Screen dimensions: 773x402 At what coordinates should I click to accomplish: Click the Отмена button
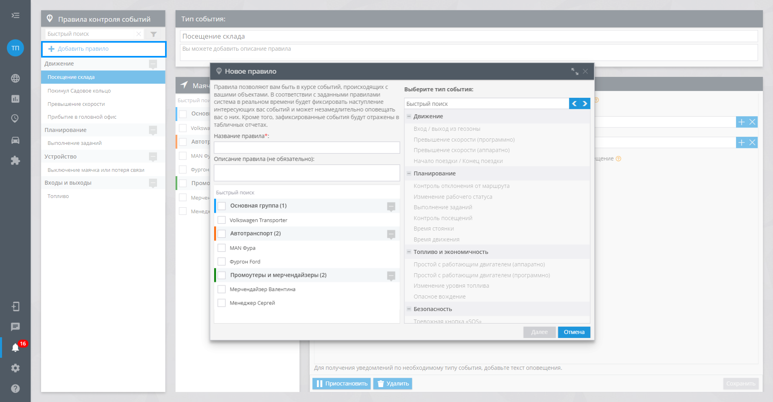tap(574, 332)
